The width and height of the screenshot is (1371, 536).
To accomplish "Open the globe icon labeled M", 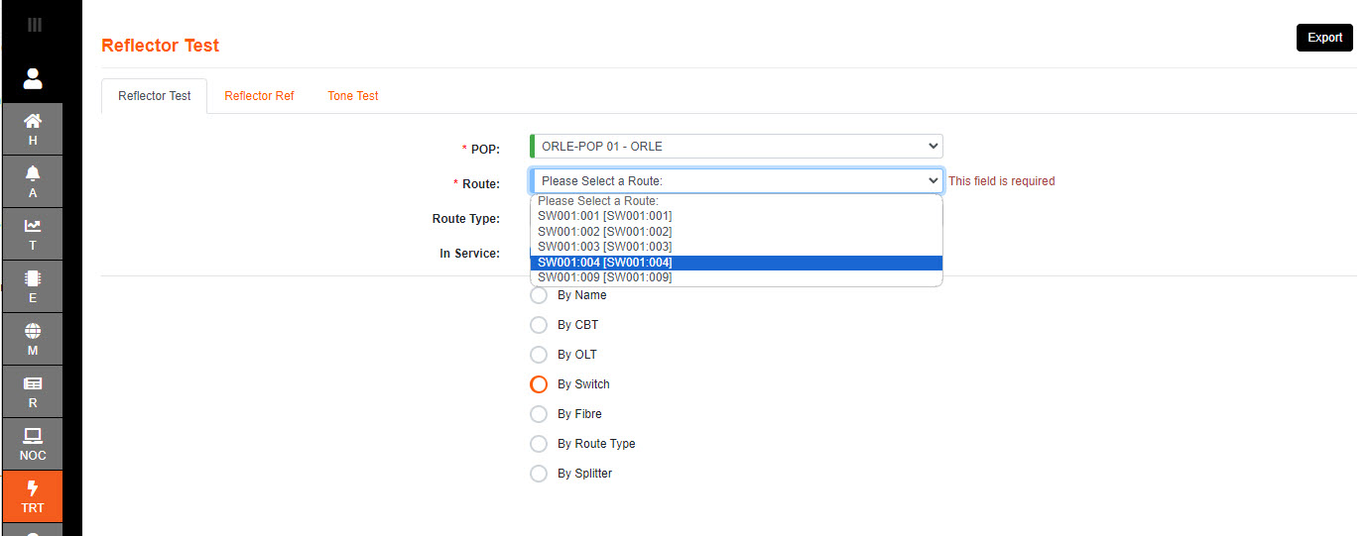I will (x=33, y=339).
